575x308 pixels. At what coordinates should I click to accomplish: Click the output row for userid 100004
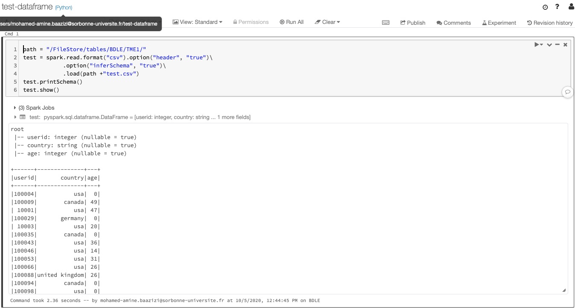(55, 194)
